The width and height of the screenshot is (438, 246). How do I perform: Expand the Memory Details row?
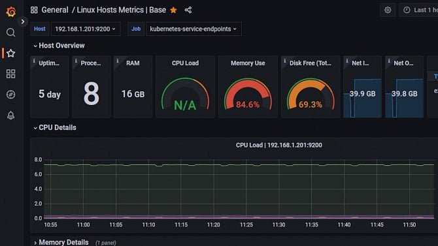coord(61,242)
